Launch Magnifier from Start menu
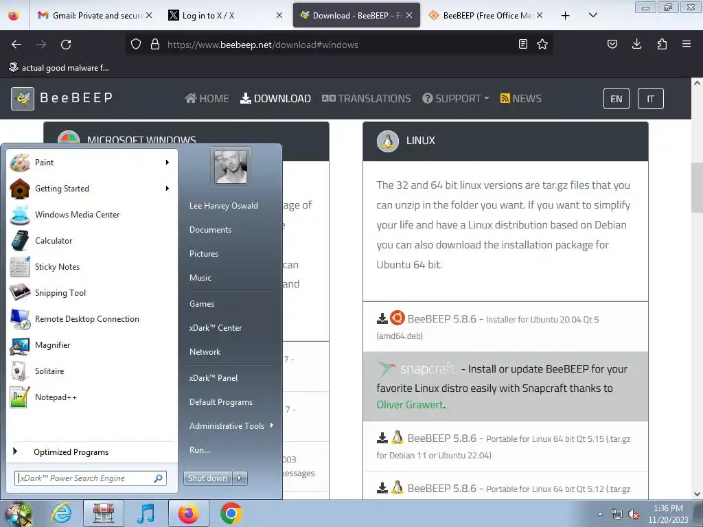 coord(91,344)
